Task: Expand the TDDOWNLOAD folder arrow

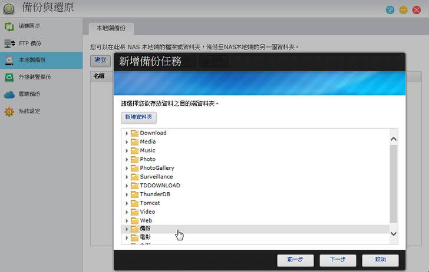Action: (x=127, y=186)
